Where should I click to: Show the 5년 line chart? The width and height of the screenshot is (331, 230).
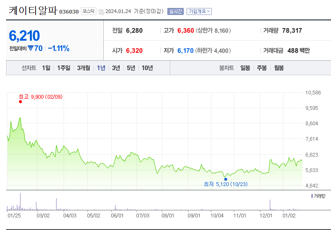(131, 68)
